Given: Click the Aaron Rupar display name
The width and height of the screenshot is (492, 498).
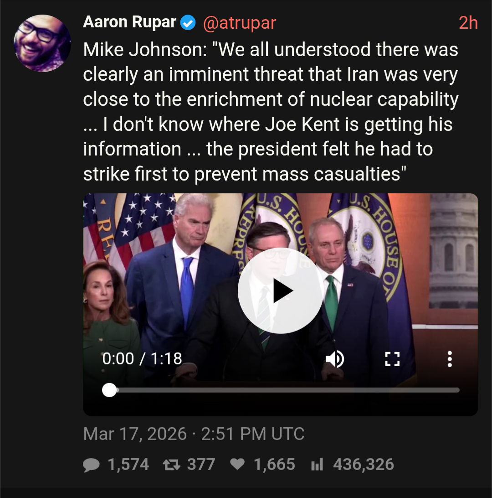Looking at the screenshot, I should coord(129,22).
